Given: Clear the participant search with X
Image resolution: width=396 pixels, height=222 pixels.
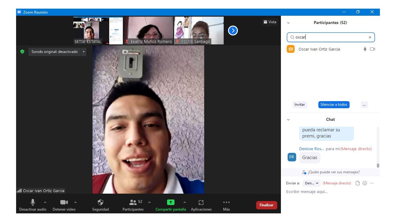Looking at the screenshot, I should (x=370, y=37).
